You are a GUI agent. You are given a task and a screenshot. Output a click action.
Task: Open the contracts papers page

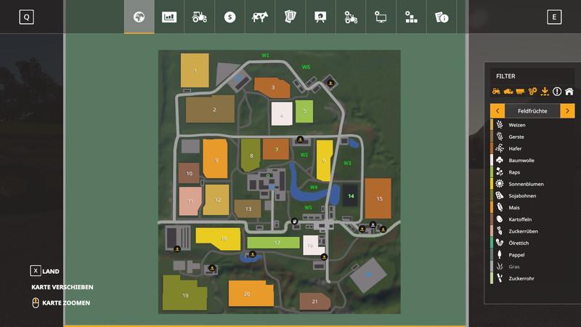(x=290, y=17)
